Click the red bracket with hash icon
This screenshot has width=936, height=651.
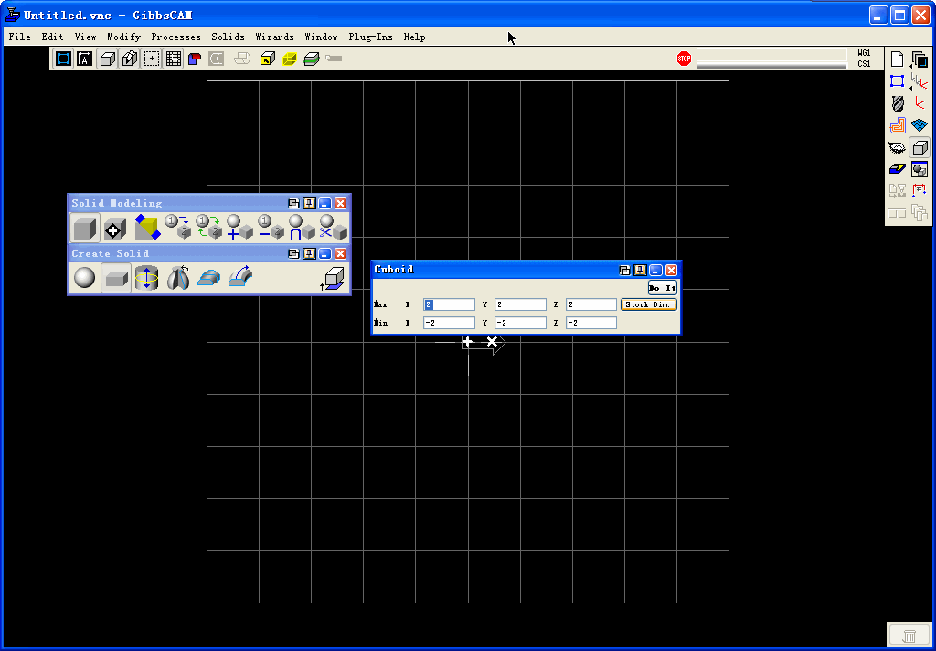click(x=920, y=191)
